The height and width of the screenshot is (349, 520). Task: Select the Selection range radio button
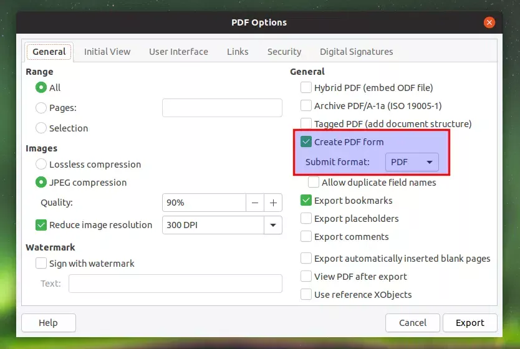coord(41,128)
